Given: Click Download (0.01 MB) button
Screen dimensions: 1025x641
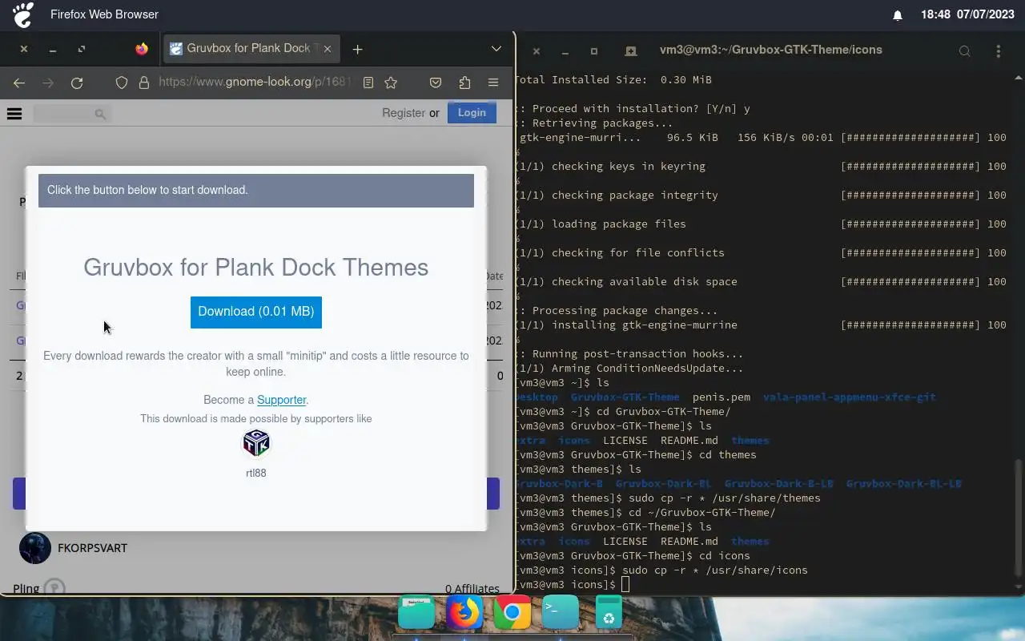Looking at the screenshot, I should [x=256, y=312].
